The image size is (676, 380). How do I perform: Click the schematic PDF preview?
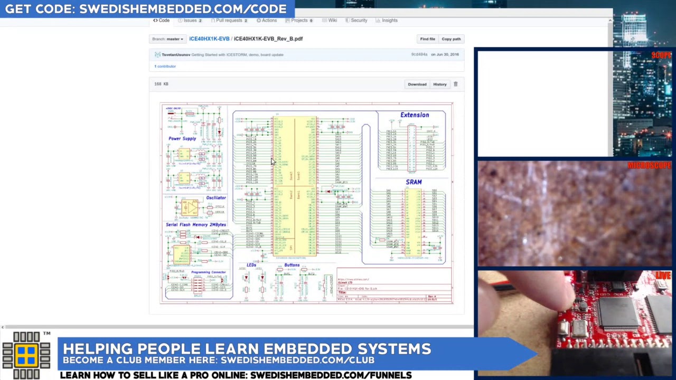(306, 203)
